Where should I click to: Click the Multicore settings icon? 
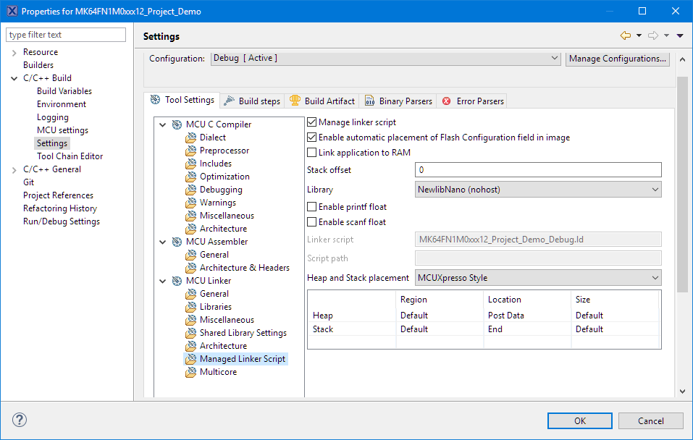click(190, 372)
